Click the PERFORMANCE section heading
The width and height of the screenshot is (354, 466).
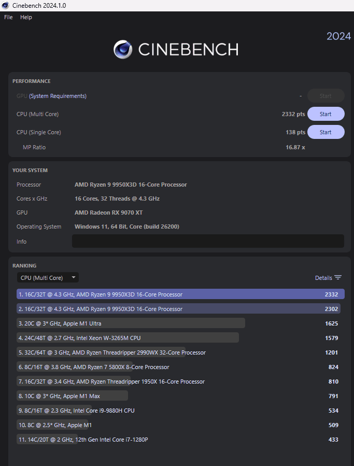pos(32,81)
